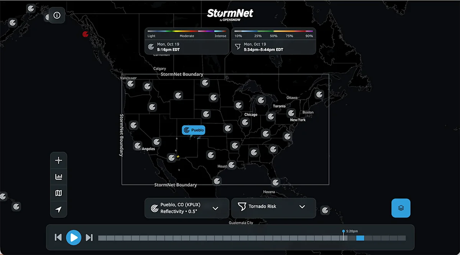Click the navigation arrow location tool

[59, 209]
